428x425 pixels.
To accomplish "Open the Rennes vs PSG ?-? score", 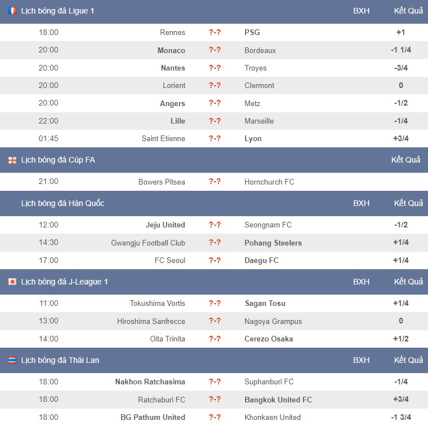I will coord(215,33).
